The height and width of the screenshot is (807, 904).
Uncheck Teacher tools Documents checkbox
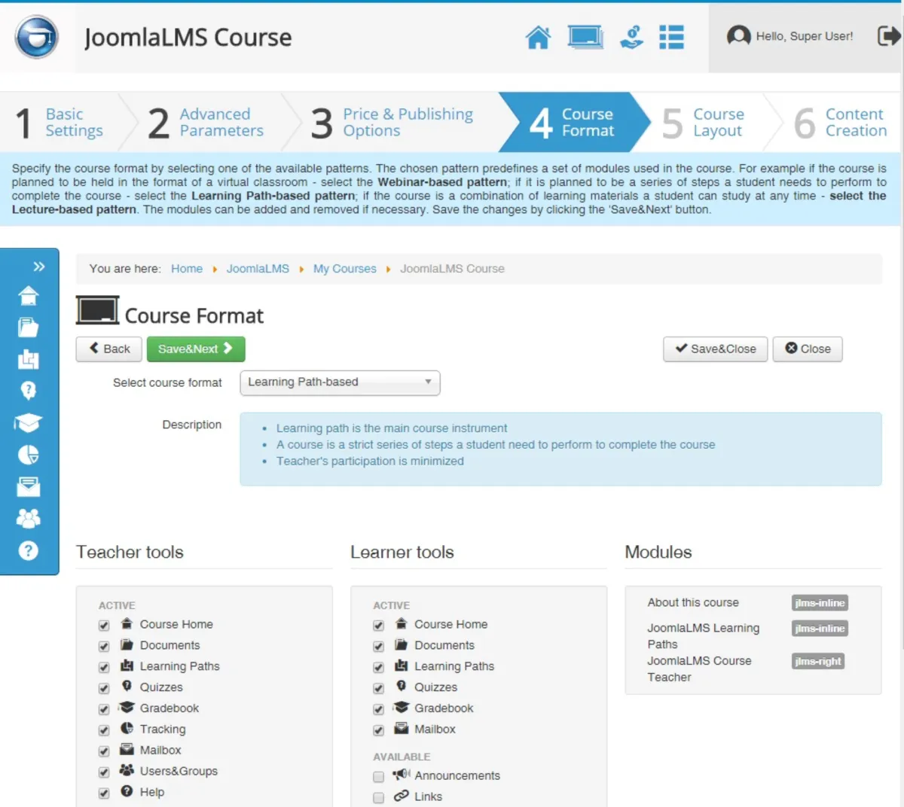point(104,647)
